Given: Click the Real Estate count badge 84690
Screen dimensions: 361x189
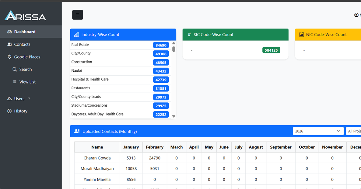Looking at the screenshot, I should [161, 45].
